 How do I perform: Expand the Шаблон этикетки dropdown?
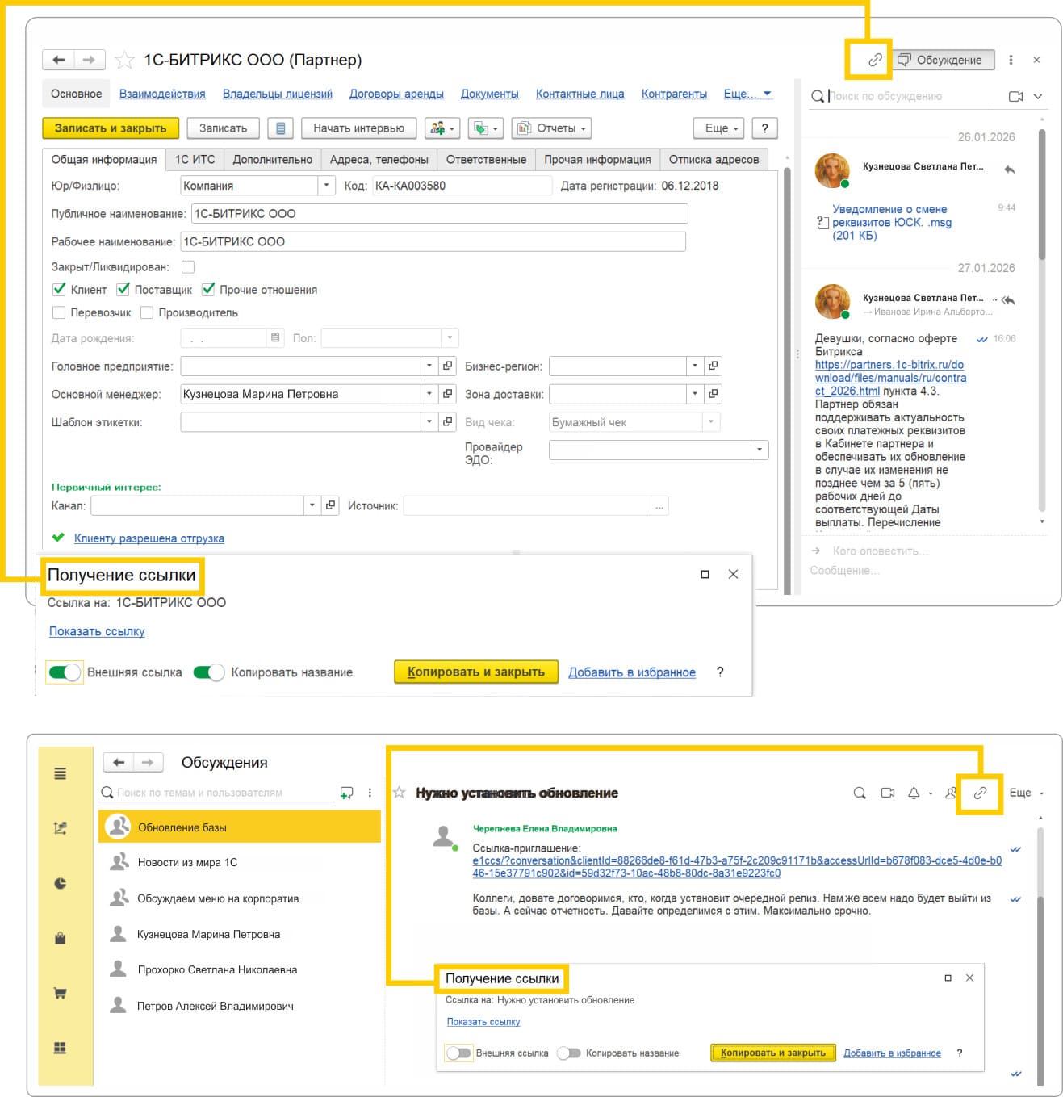429,422
